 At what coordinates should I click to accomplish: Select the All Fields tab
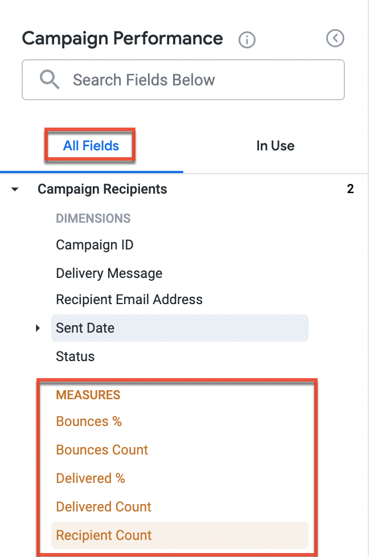click(89, 146)
